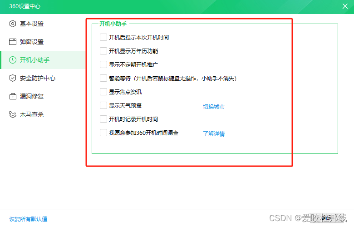
Task: Click the 弹窗设置 window icon
Action: point(13,42)
